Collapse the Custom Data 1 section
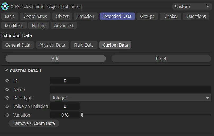 pyautogui.click(x=6, y=71)
